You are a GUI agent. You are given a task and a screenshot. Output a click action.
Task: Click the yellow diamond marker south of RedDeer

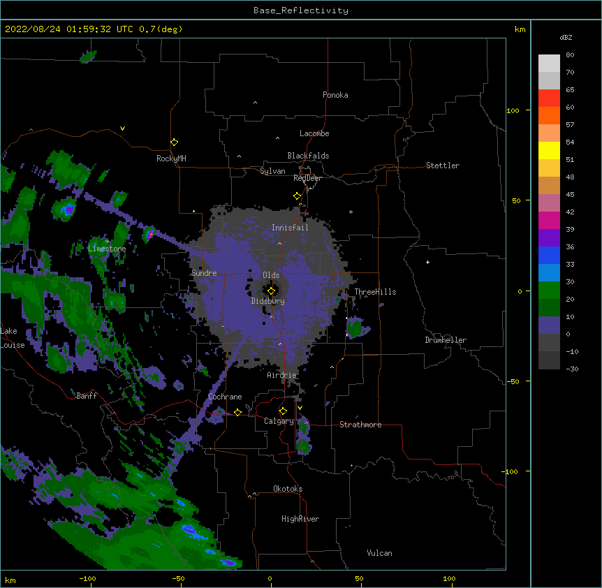[x=297, y=196]
